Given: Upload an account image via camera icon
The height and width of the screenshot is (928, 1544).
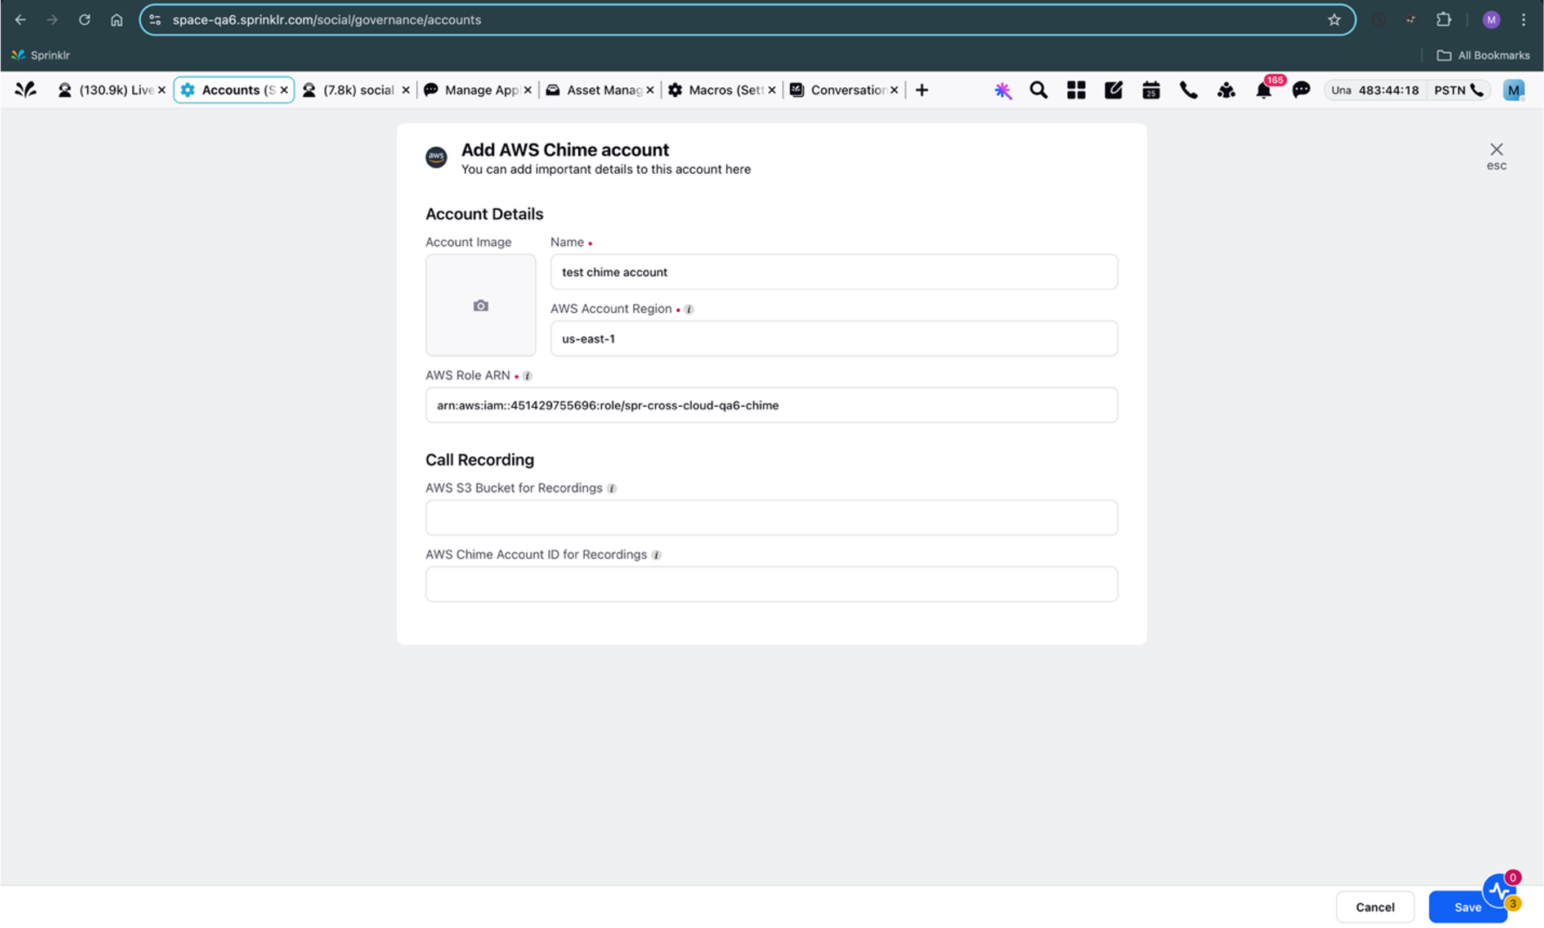Looking at the screenshot, I should pos(481,305).
